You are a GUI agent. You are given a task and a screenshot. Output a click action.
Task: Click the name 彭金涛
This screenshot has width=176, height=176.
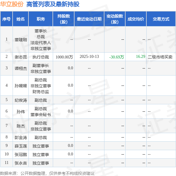(21, 138)
